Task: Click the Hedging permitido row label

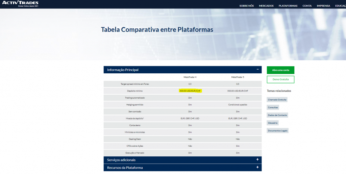Action: pyautogui.click(x=134, y=105)
